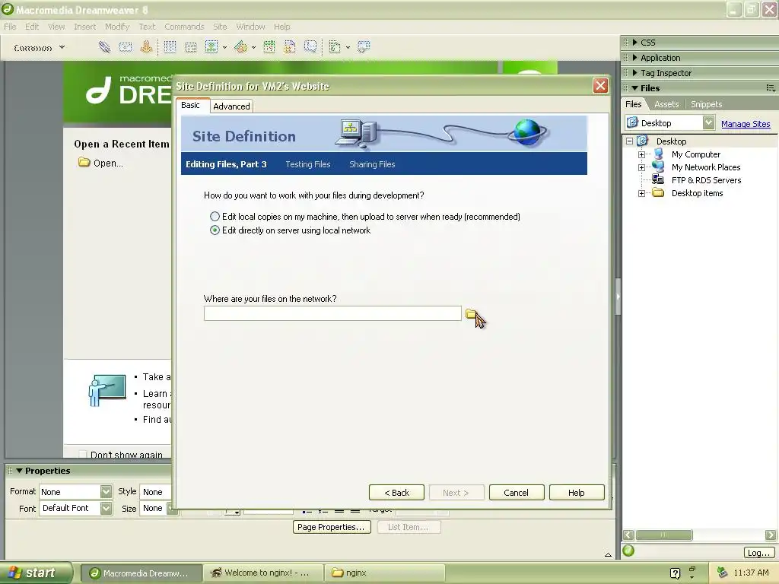Collapse the Desktop root tree node

point(629,141)
